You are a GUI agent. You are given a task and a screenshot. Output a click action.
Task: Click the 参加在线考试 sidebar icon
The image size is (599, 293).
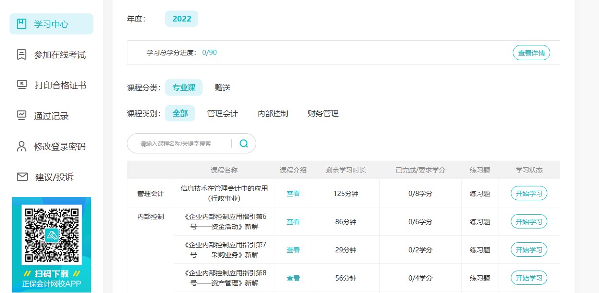pyautogui.click(x=22, y=54)
